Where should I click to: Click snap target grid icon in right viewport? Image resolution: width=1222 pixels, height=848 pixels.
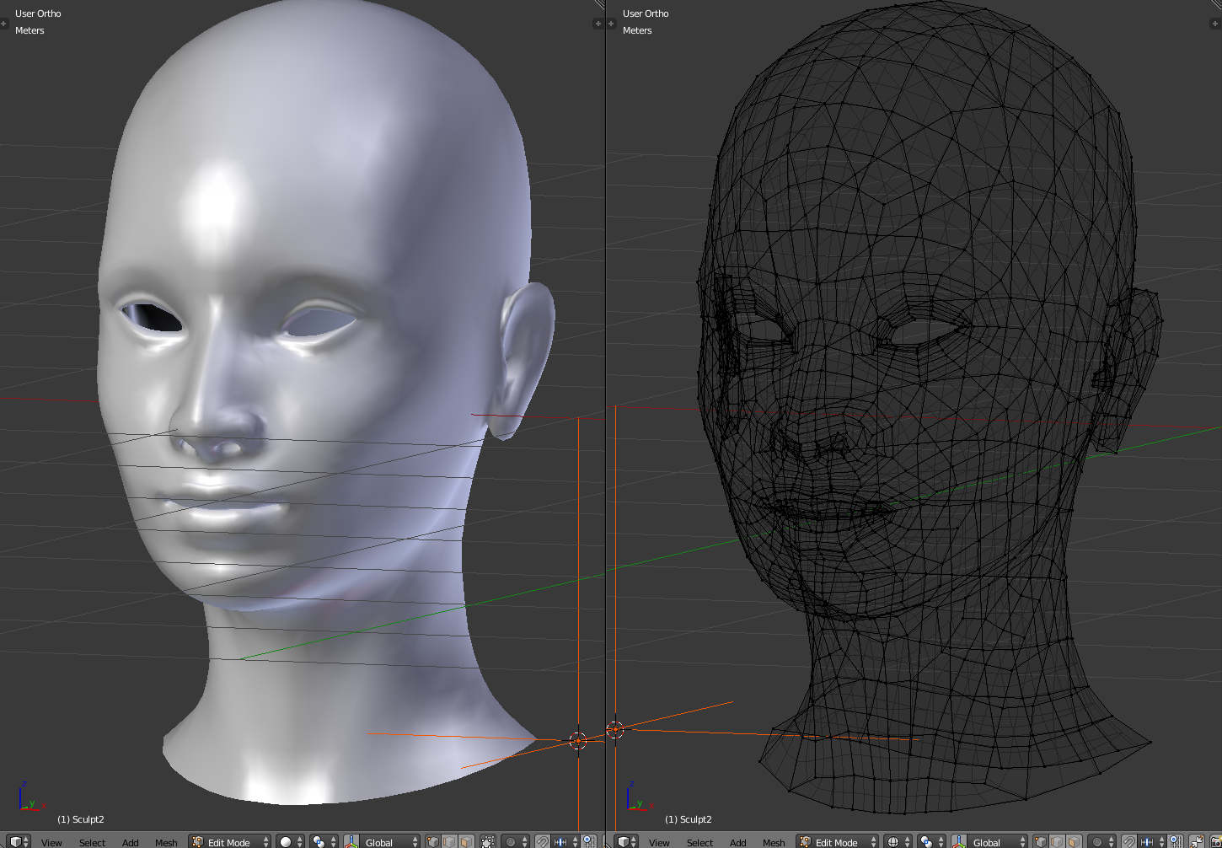[x=1176, y=841]
